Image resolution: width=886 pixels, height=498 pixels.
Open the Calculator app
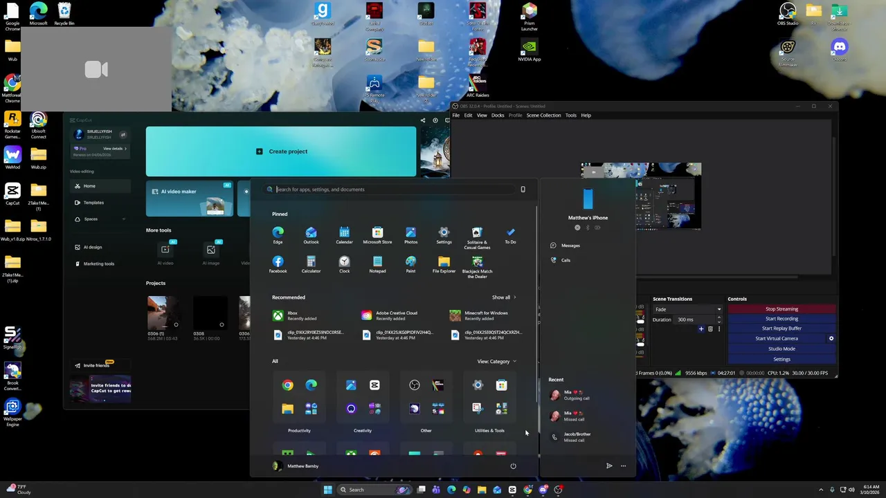click(311, 264)
